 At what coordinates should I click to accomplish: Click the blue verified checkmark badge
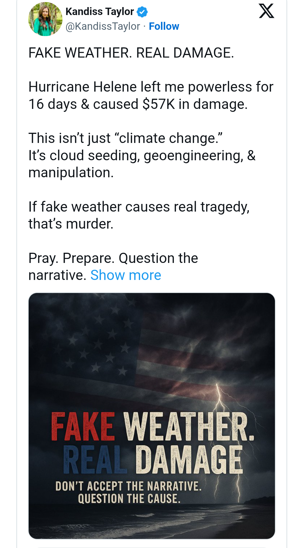pyautogui.click(x=142, y=12)
